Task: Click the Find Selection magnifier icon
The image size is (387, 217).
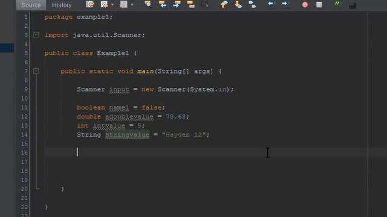Action: pos(148,4)
